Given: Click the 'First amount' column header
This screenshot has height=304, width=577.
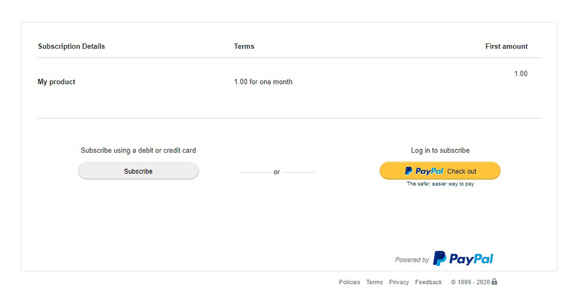Looking at the screenshot, I should pos(506,46).
